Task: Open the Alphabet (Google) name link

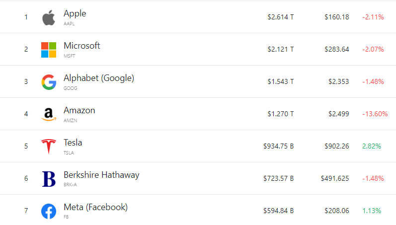Action: pyautogui.click(x=99, y=78)
